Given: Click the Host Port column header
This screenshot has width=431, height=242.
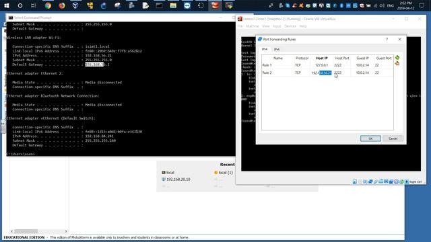Looking at the screenshot, I should coord(342,58).
